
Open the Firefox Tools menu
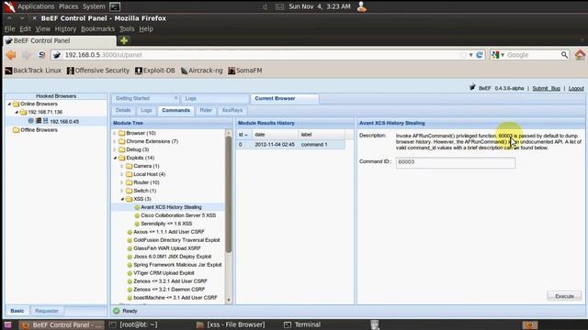click(x=127, y=28)
